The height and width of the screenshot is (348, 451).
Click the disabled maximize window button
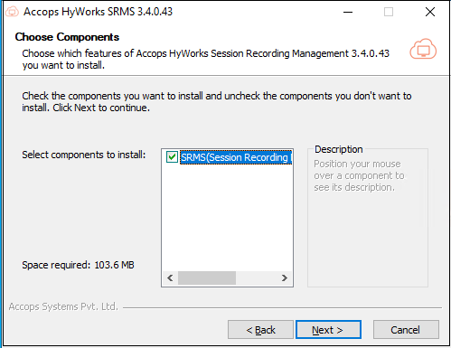pos(389,12)
